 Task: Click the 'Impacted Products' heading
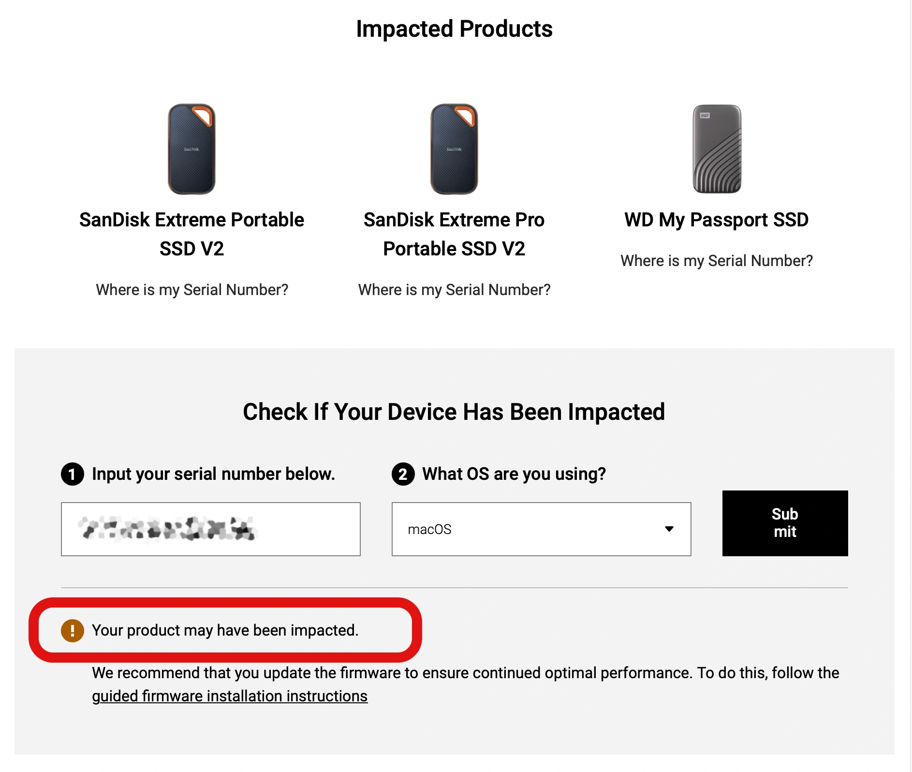454,29
